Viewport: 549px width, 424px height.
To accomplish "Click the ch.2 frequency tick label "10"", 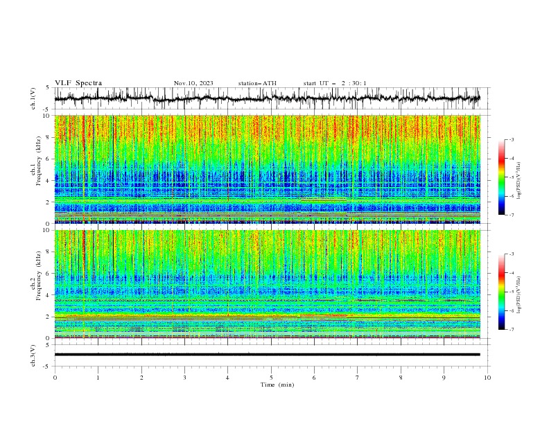I will click(46, 230).
